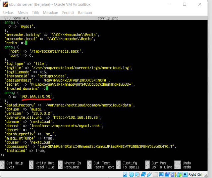Open the Peranti menu
Image resolution: width=212 pixels, height=178 pixels.
(68, 13)
